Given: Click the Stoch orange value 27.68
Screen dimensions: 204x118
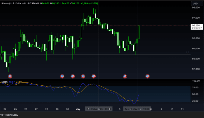Looking at the screenshot, I should (19, 82).
